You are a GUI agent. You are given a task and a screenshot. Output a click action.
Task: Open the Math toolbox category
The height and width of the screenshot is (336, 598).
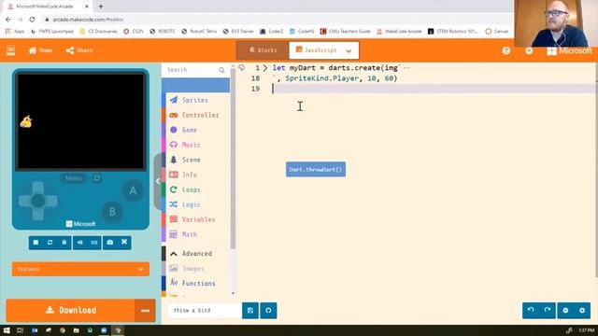(195, 234)
